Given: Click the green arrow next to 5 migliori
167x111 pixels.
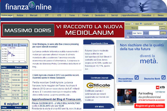Looking at the screenshot, I should (x=22, y=103).
